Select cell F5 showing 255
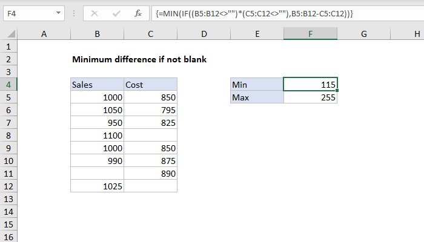Screen dimensions: 424x242 pyautogui.click(x=310, y=97)
